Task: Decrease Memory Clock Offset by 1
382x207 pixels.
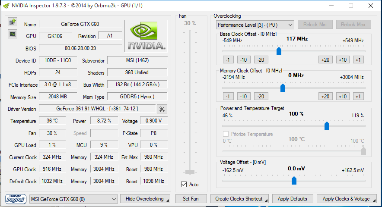Action: [228, 97]
